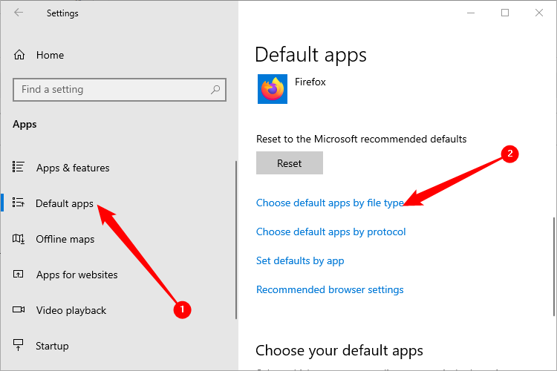Click the Find a setting search box
Viewport: 557px width, 371px height.
(111, 90)
